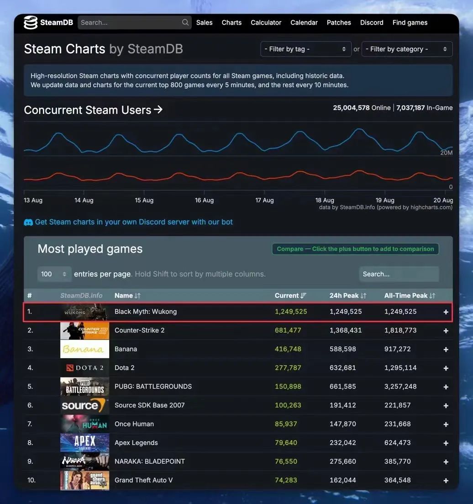Open Sales in the top navigation
Image resolution: width=473 pixels, height=504 pixels.
tap(204, 22)
